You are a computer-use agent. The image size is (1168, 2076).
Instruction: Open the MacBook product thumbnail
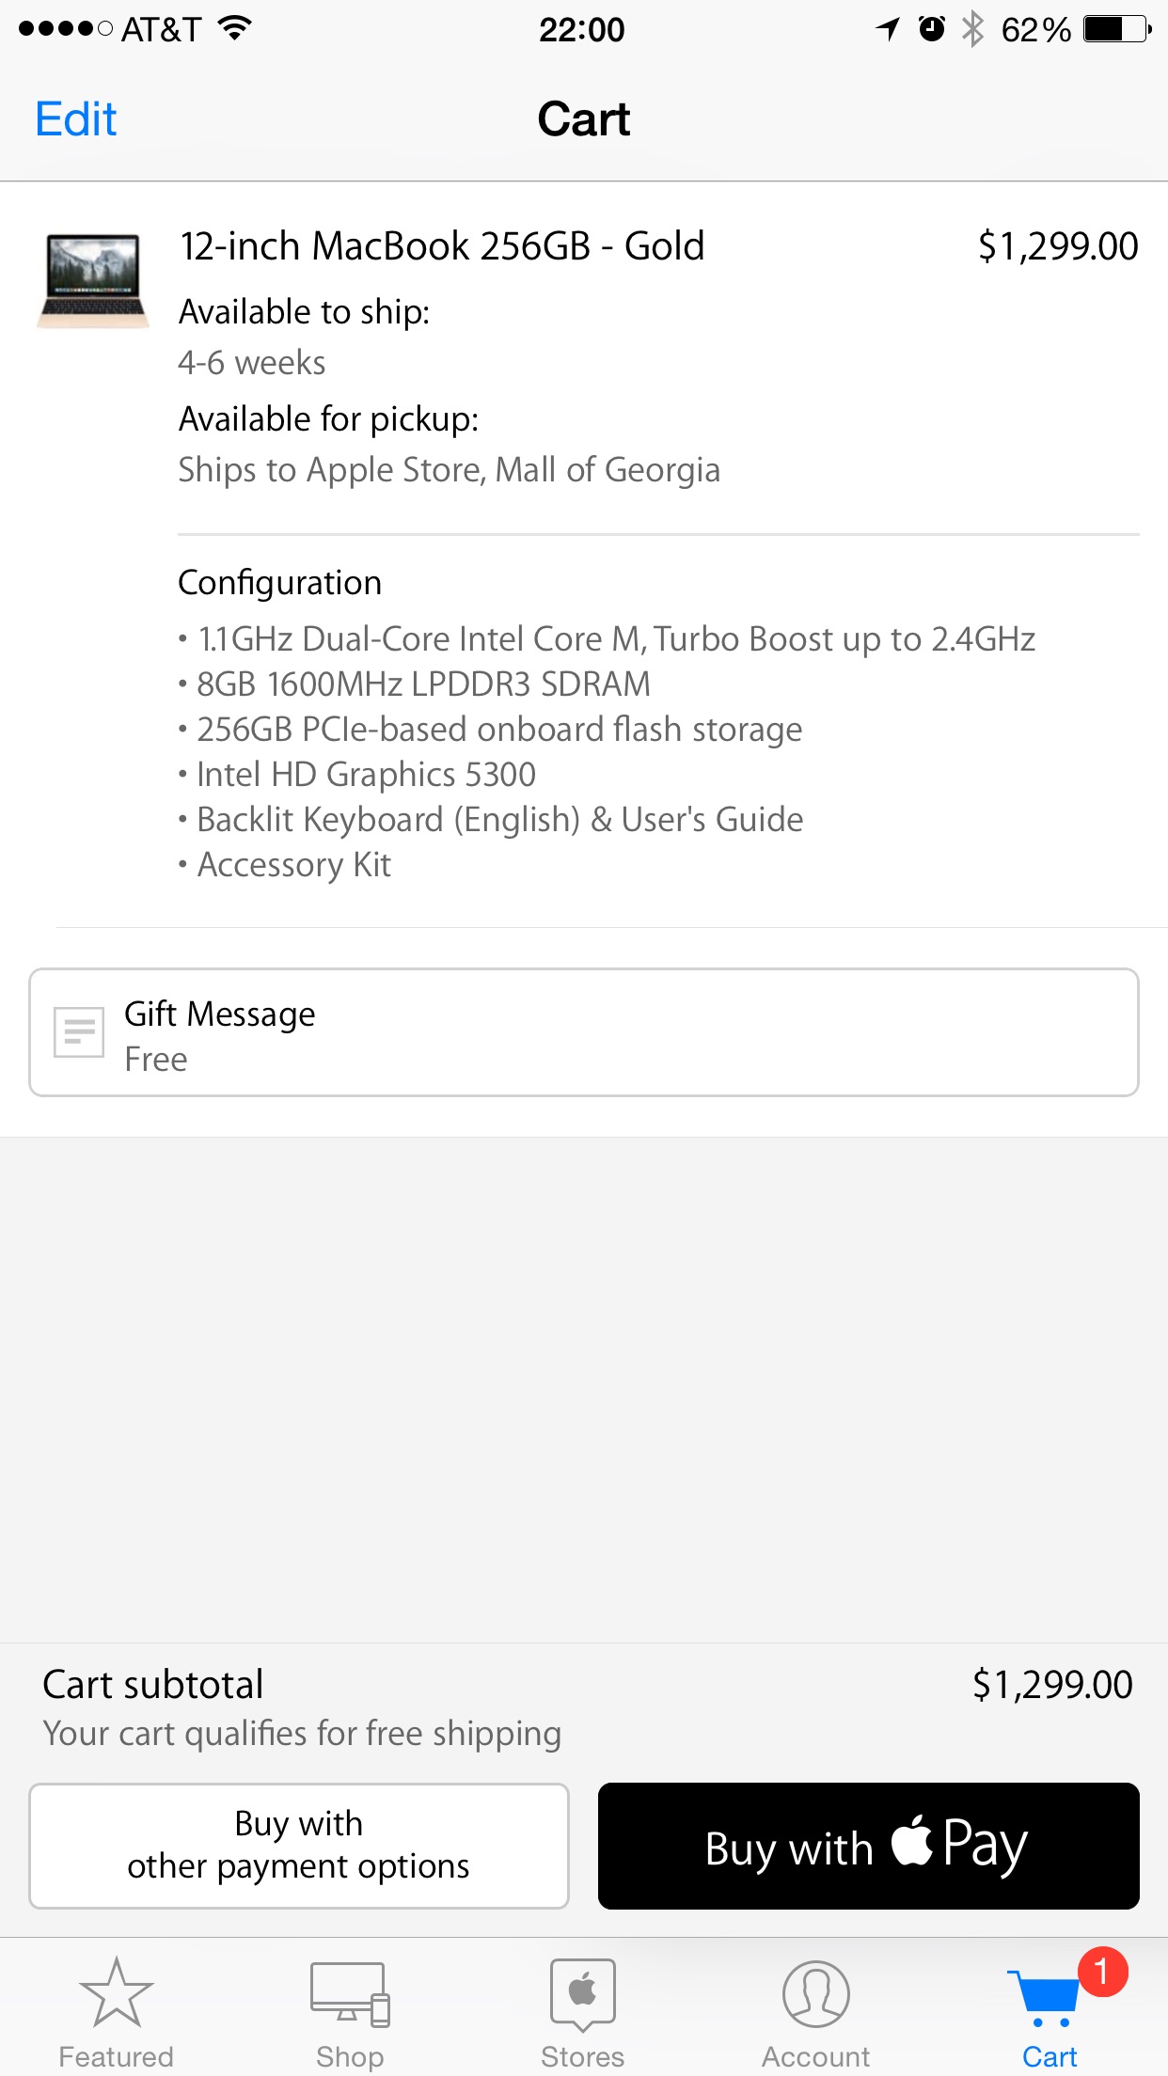pyautogui.click(x=93, y=281)
